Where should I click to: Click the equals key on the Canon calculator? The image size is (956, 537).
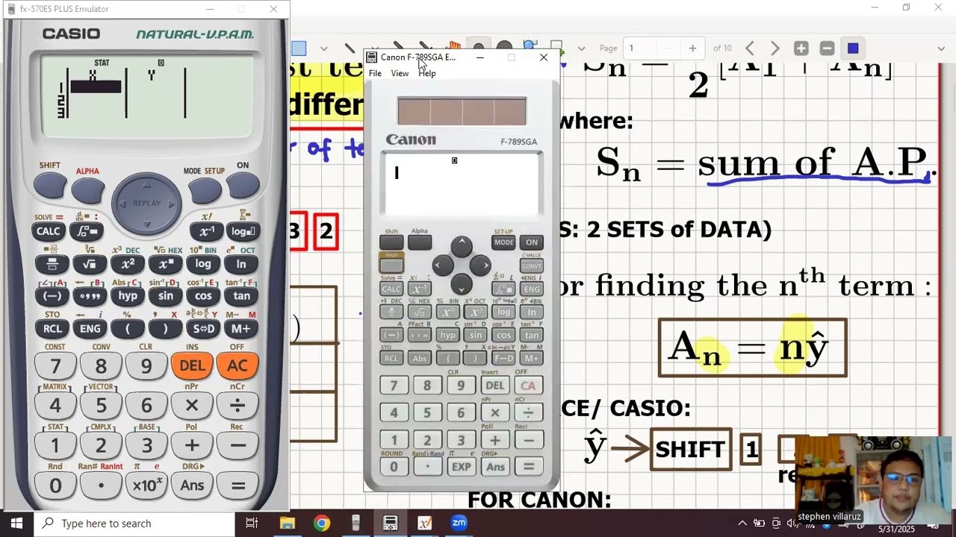(528, 467)
